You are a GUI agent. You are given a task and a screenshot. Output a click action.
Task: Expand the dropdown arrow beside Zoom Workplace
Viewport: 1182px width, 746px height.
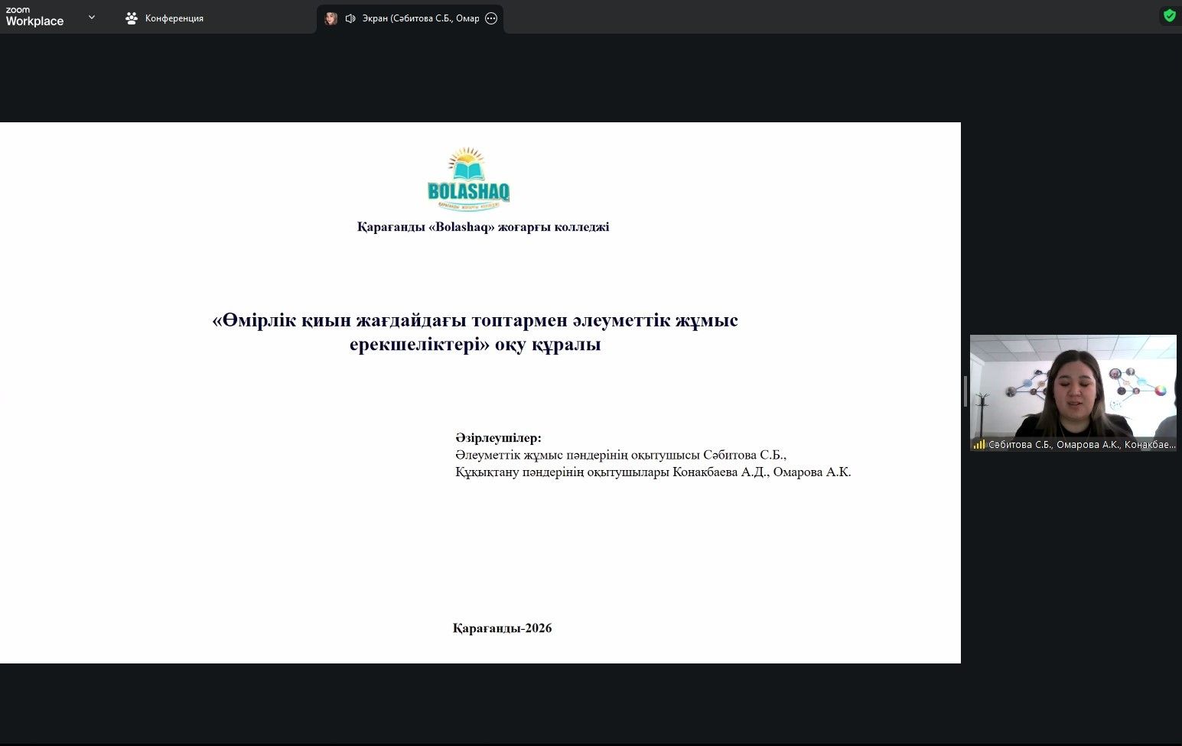coord(92,17)
